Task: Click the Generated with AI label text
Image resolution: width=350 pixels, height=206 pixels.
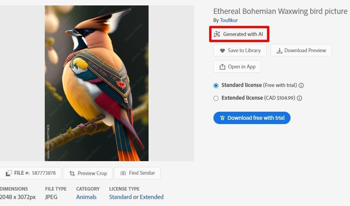Action: (x=243, y=34)
